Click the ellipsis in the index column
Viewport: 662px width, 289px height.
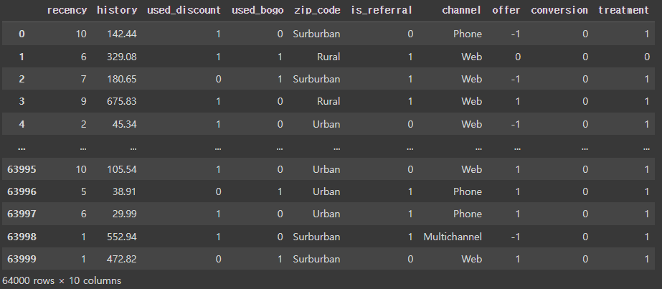tap(22, 148)
